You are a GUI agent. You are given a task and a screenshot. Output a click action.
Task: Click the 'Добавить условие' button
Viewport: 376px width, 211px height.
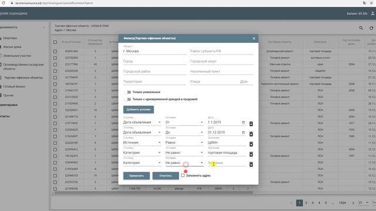(139, 110)
